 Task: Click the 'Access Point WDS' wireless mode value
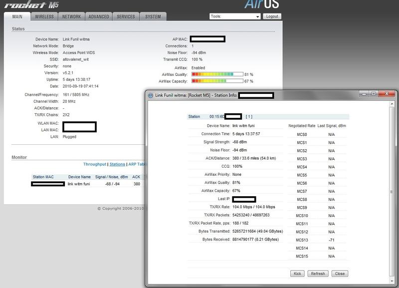pyautogui.click(x=79, y=52)
